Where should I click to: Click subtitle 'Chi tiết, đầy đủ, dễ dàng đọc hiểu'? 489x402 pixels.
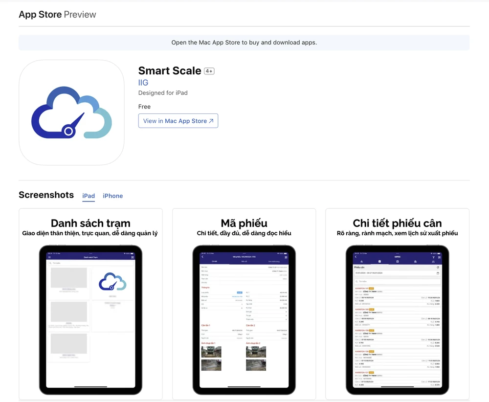[x=244, y=233]
